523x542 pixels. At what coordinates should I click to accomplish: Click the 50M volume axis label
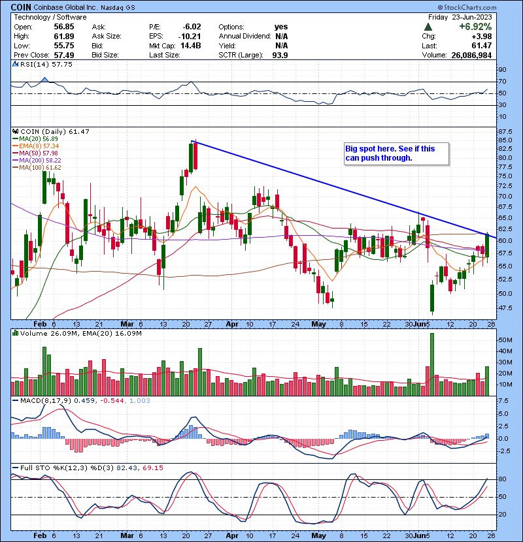tap(505, 340)
